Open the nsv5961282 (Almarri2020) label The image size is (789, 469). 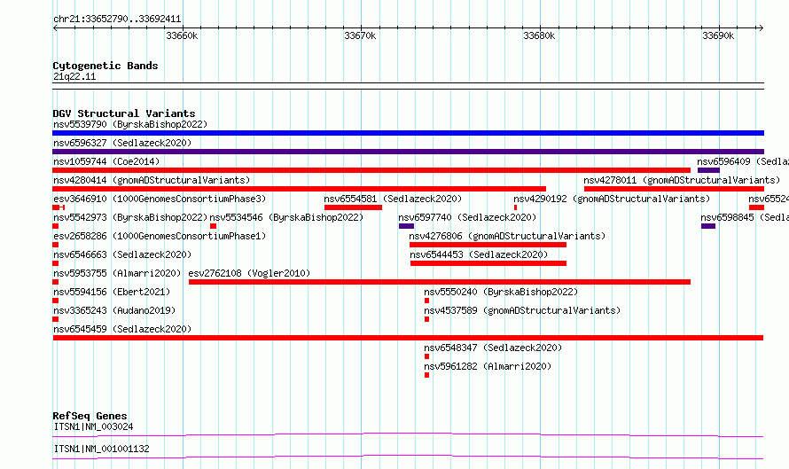(487, 366)
